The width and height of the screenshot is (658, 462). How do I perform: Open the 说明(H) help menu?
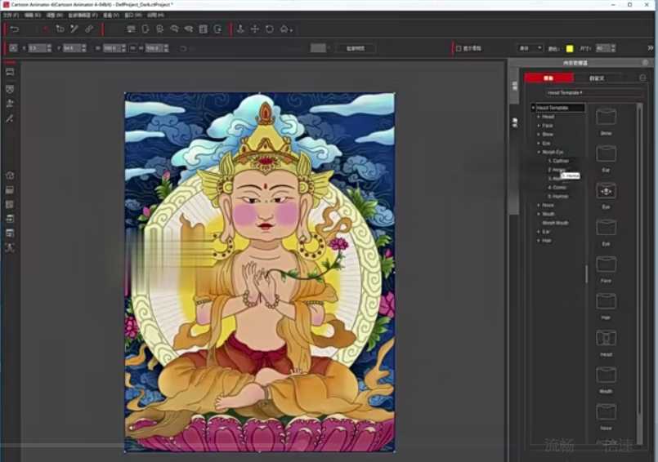(155, 15)
